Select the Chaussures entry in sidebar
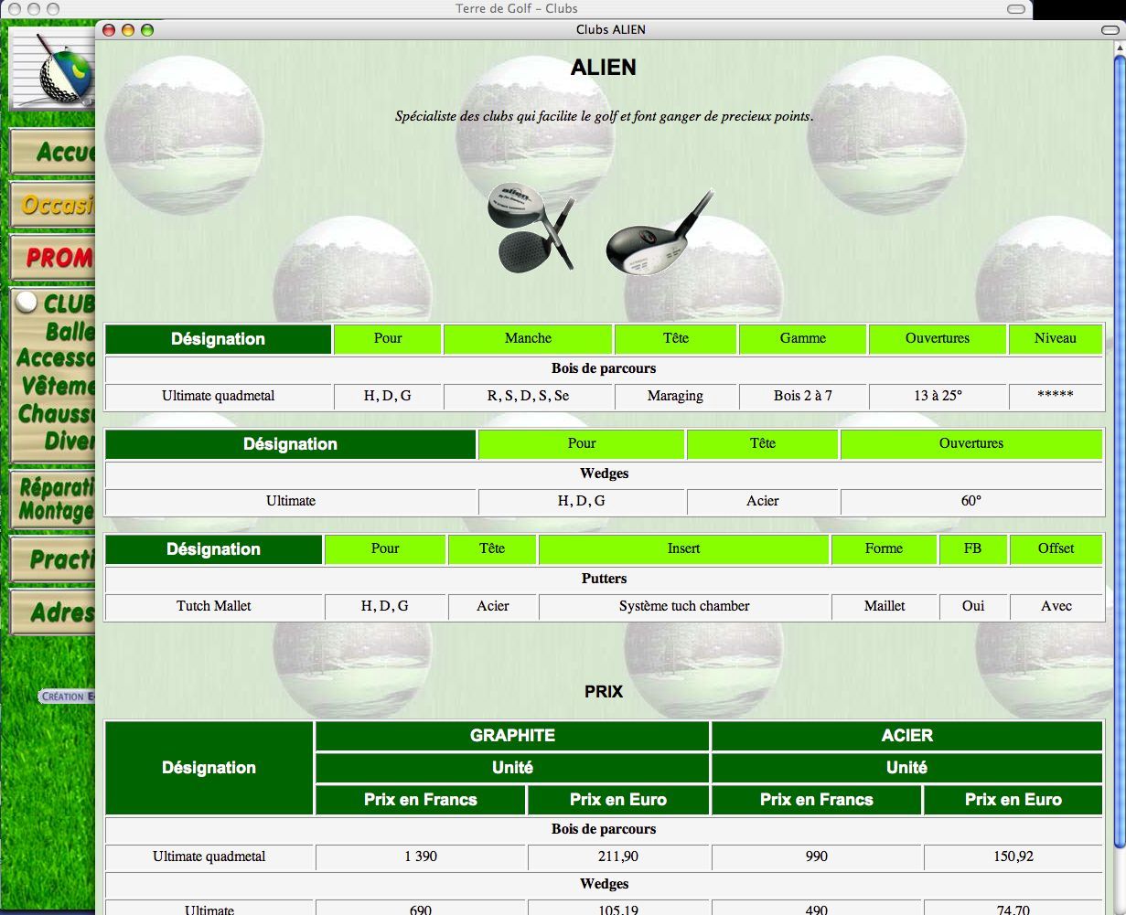The height and width of the screenshot is (915, 1126). 57,413
